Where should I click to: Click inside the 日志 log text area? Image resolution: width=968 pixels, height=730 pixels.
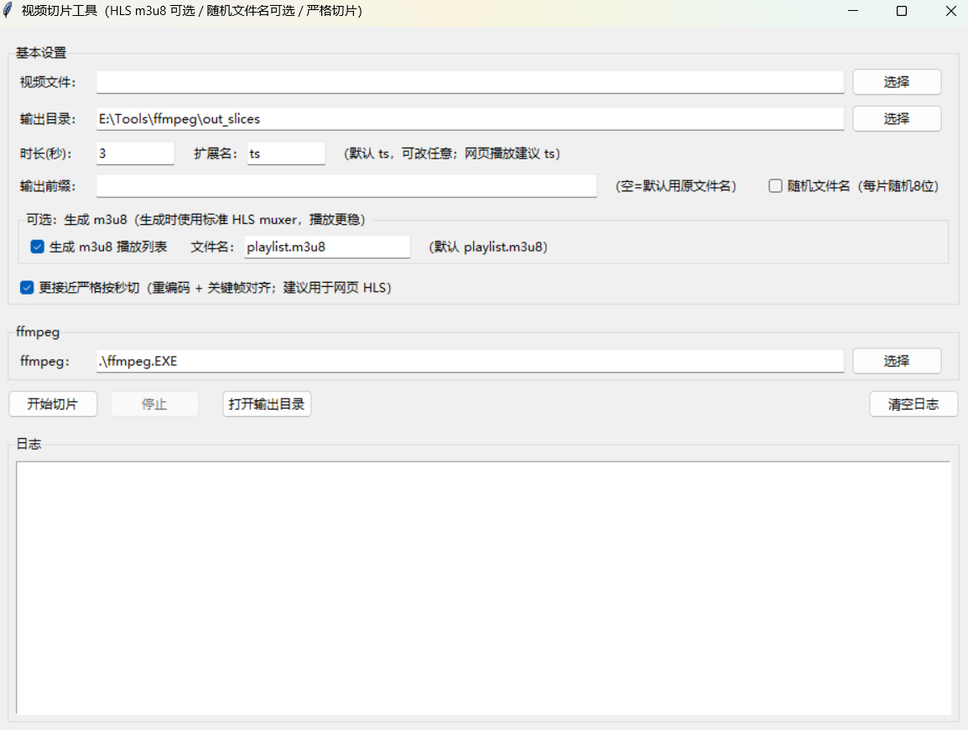(483, 587)
